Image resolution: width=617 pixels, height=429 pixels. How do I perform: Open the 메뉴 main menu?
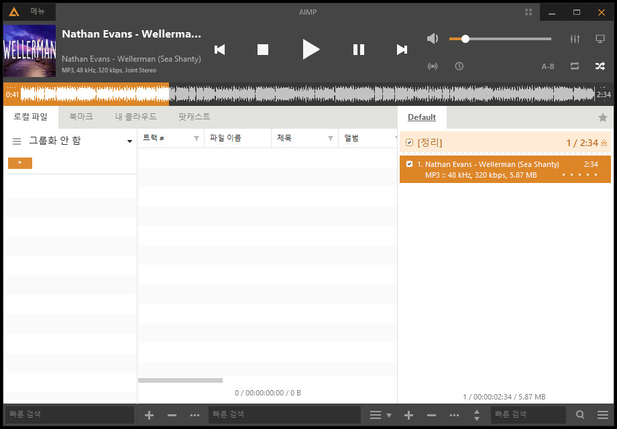tap(38, 12)
